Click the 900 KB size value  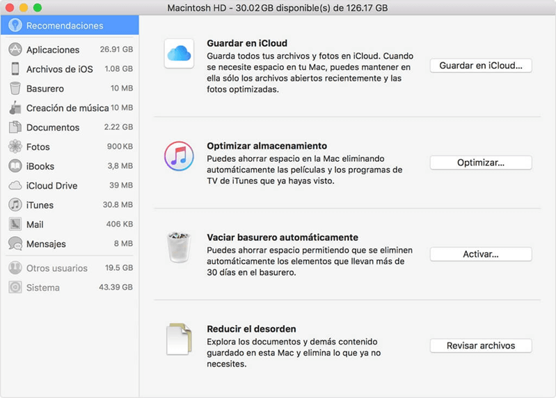click(120, 147)
